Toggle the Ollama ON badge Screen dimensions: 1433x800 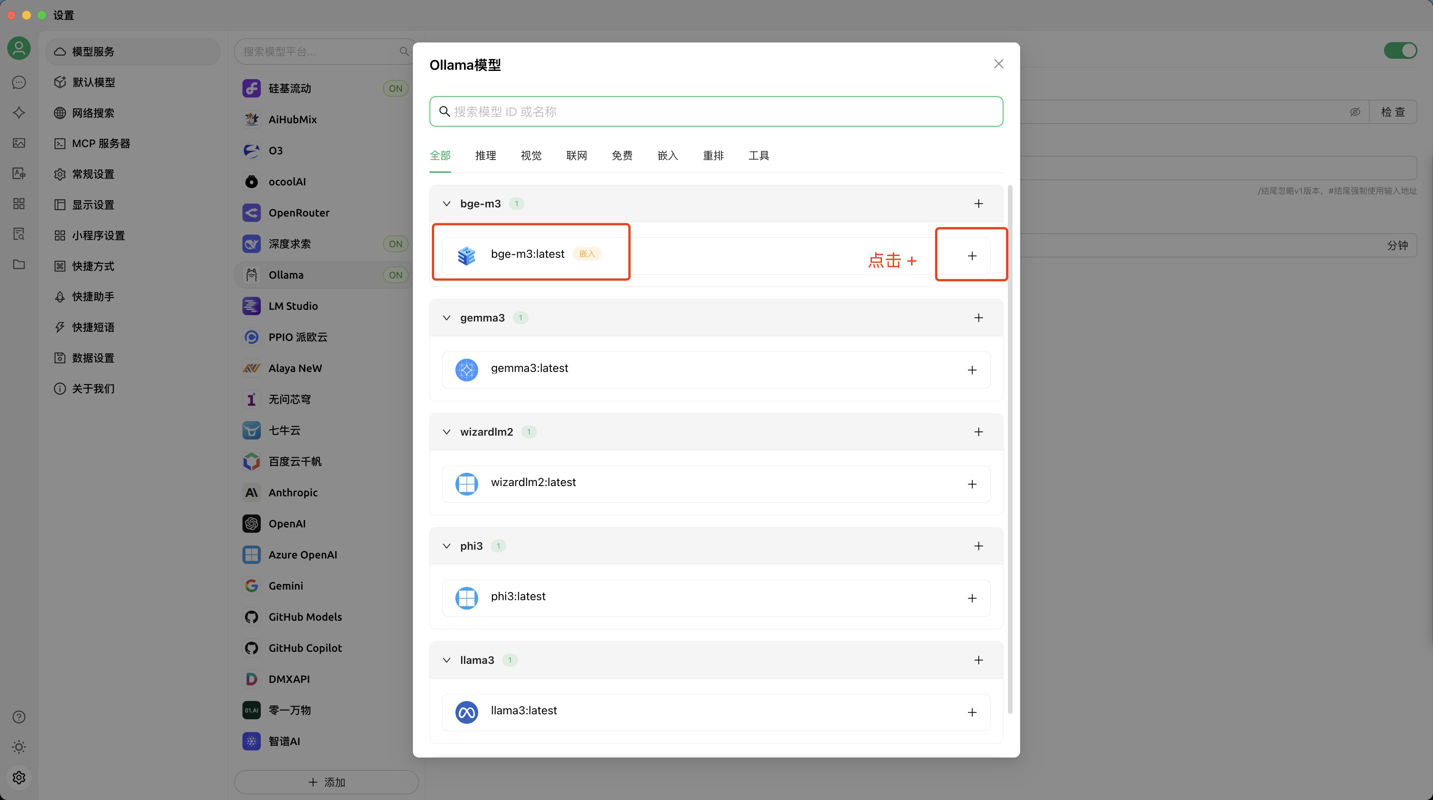click(395, 275)
